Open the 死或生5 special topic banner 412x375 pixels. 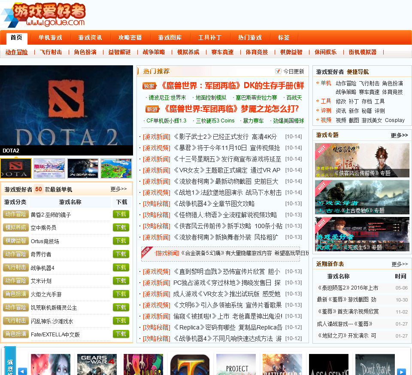[x=362, y=234]
